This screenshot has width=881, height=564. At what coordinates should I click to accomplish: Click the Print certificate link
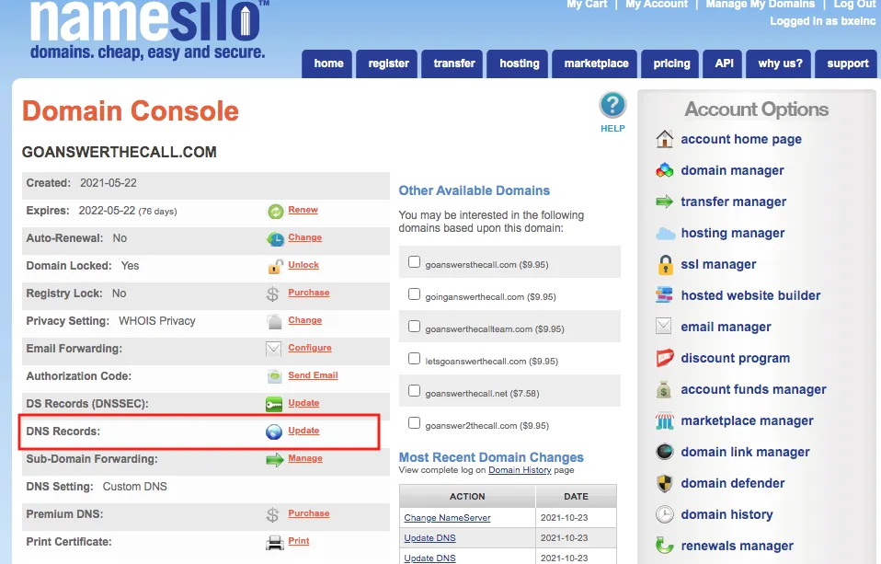click(x=298, y=541)
